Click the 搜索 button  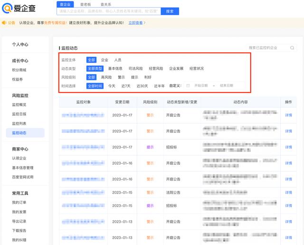tap(170, 11)
